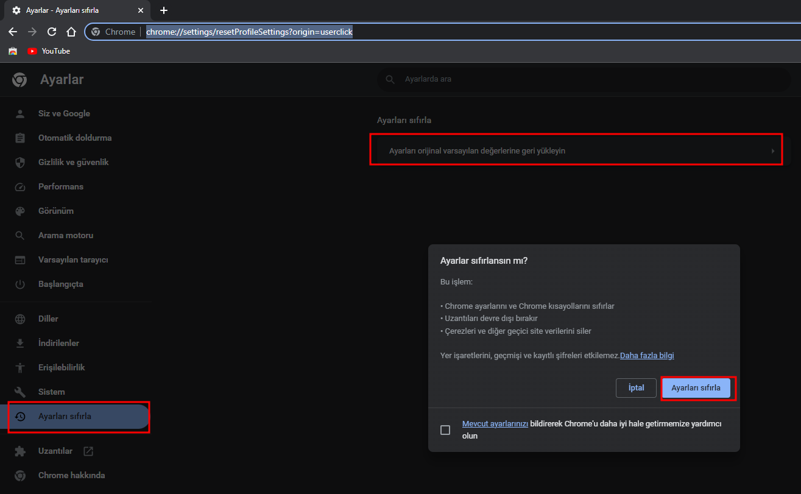
Task: Select Otomatik doldurma in the sidebar
Action: [x=75, y=138]
